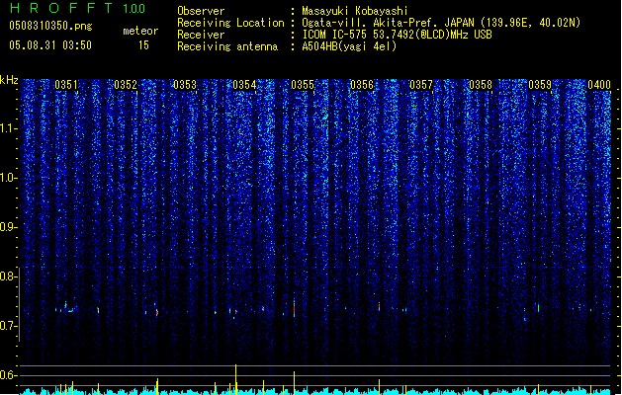The image size is (622, 395).
Task: Click the timestamp 05.08.31 03:50
Action: (x=50, y=45)
